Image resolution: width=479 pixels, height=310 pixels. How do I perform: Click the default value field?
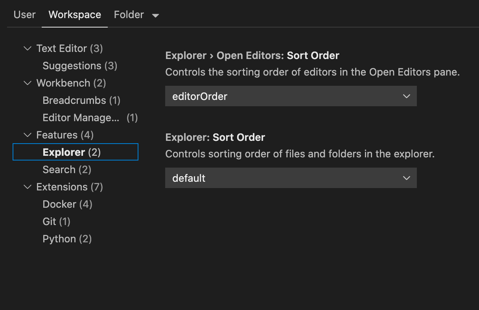275,178
